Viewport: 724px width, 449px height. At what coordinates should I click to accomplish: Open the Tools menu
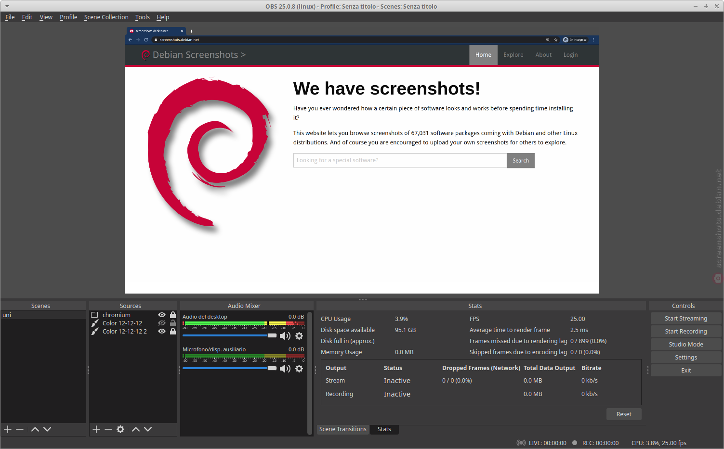(x=142, y=17)
